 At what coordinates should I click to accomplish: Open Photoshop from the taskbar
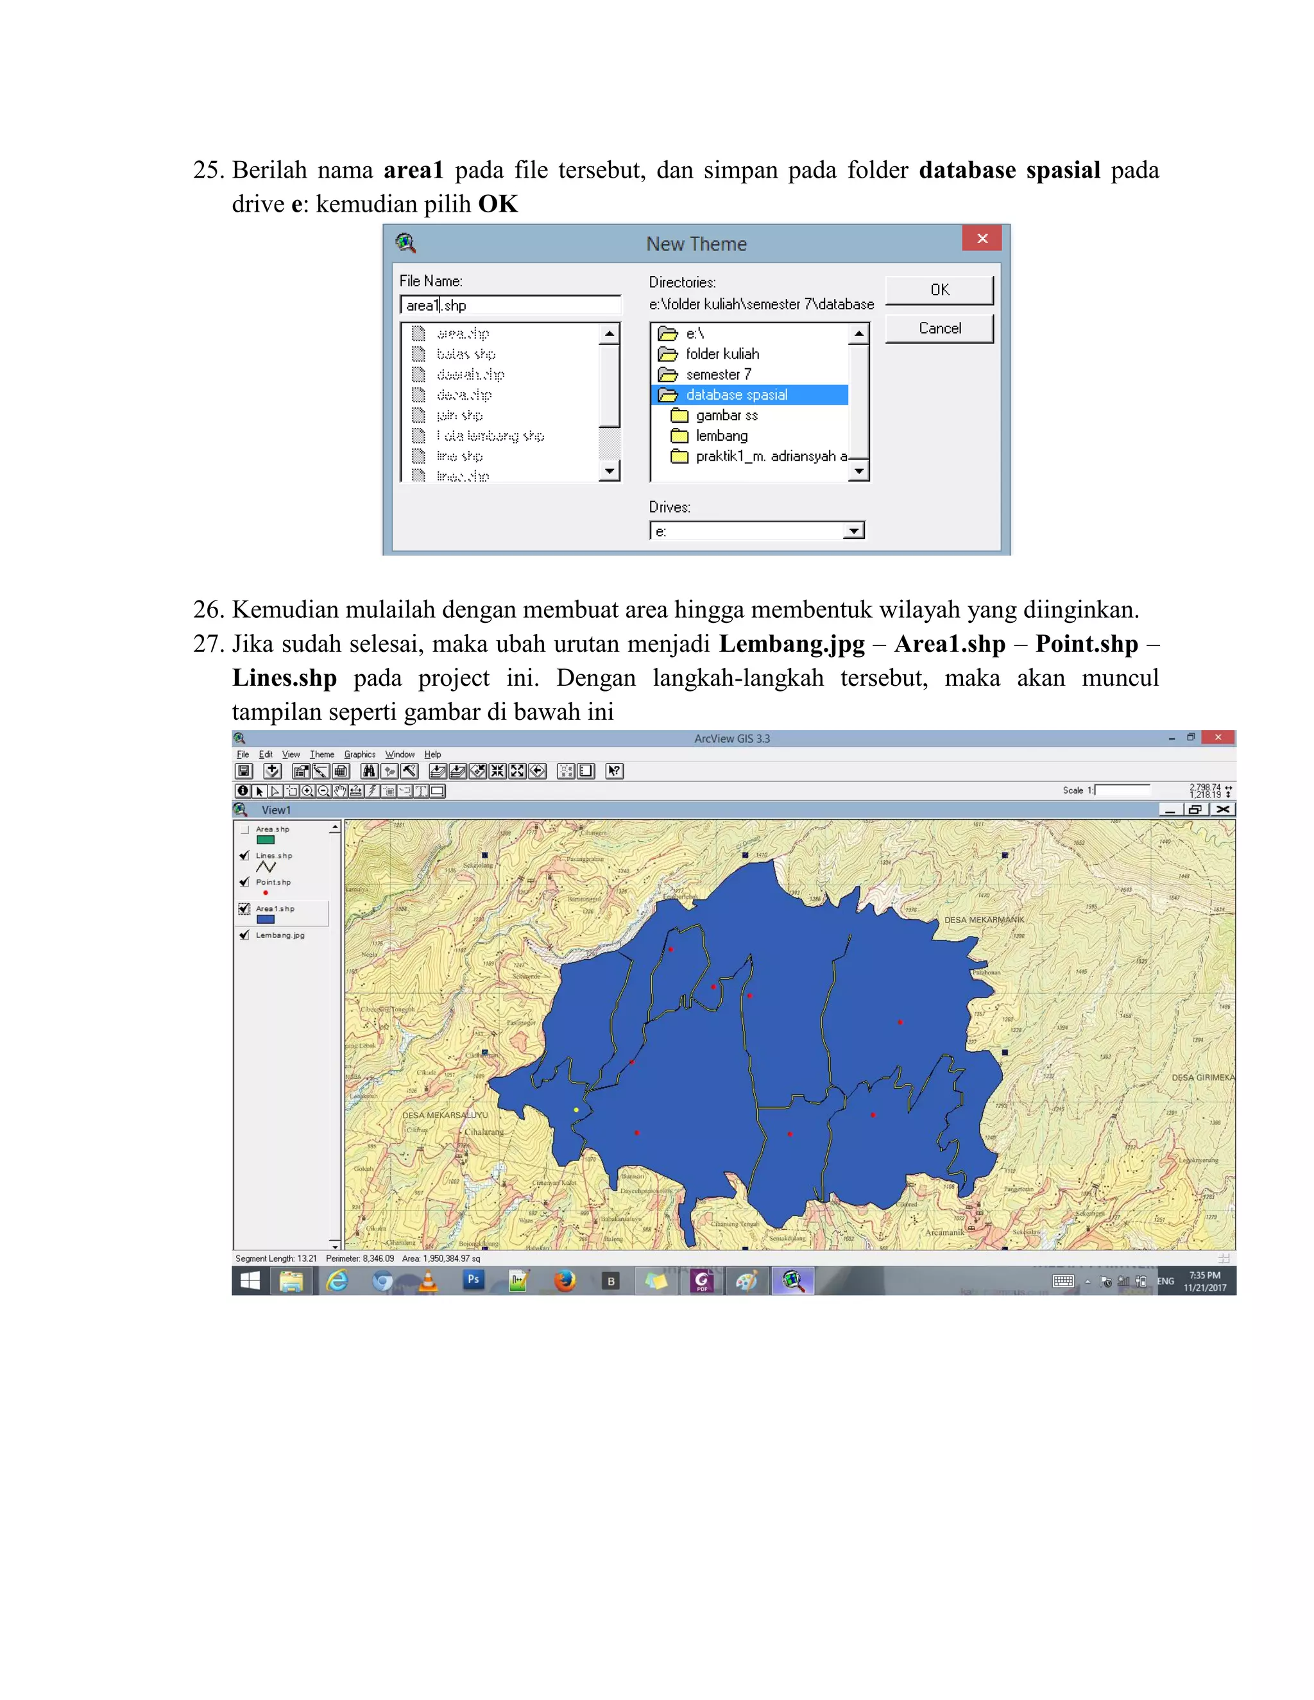[474, 1280]
